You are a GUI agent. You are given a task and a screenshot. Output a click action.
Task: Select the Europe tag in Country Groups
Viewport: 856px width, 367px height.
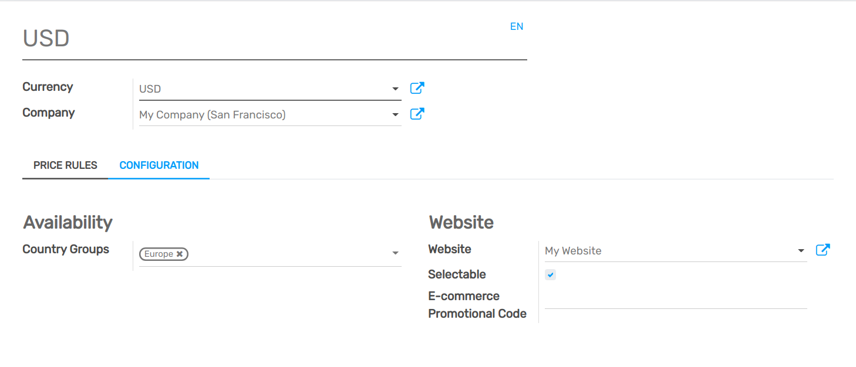pos(157,254)
